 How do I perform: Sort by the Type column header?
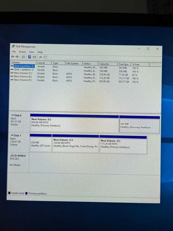58,63
